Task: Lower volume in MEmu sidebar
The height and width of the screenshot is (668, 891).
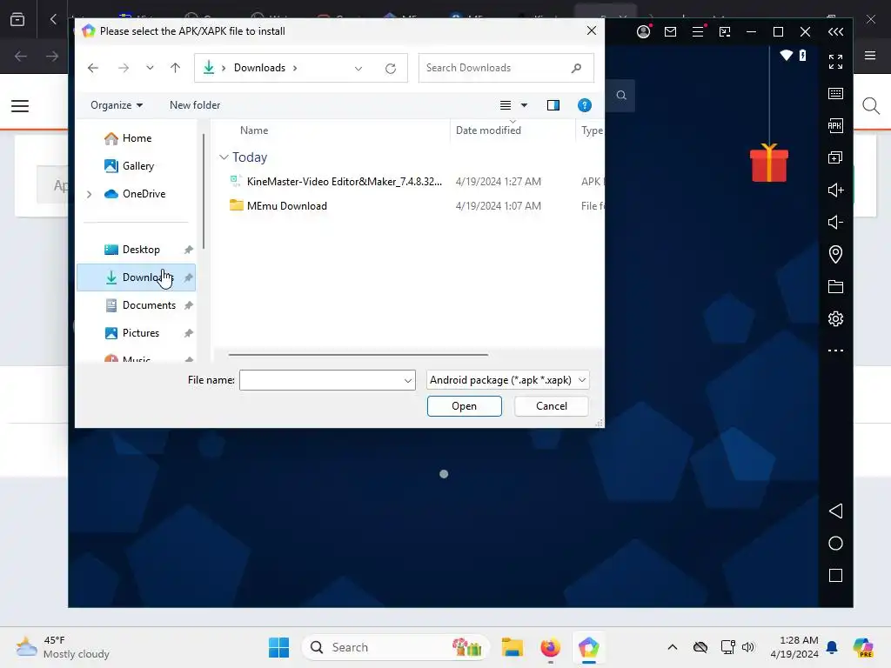Action: click(x=835, y=222)
